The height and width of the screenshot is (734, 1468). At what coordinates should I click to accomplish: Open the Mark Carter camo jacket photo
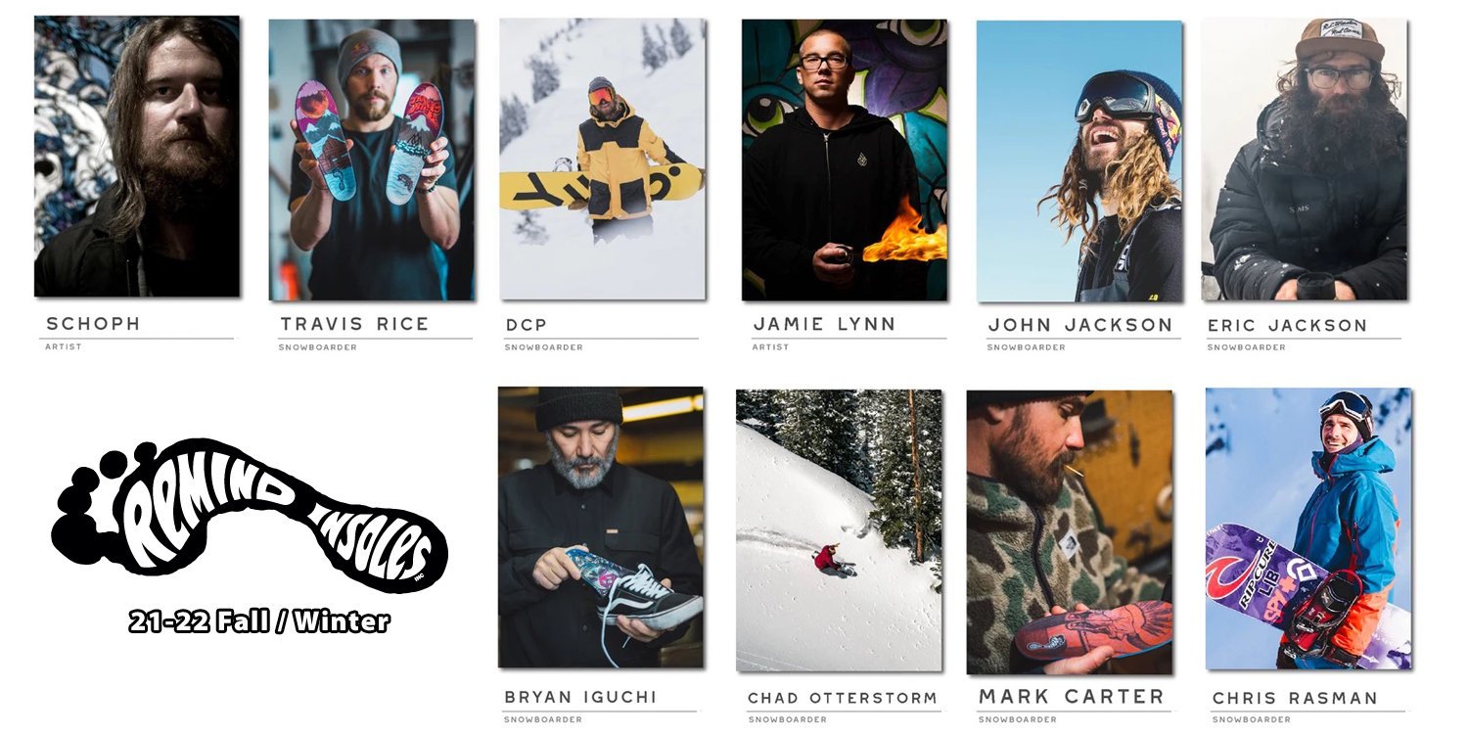tap(1070, 532)
